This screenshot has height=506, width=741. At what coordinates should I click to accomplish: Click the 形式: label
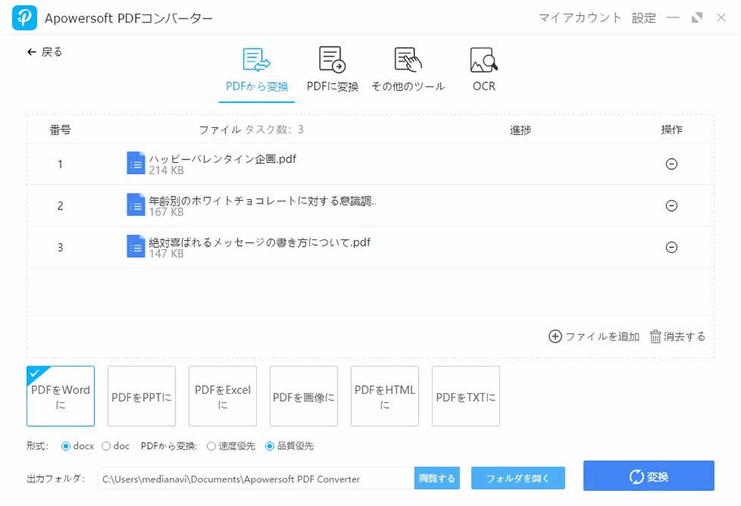37,446
